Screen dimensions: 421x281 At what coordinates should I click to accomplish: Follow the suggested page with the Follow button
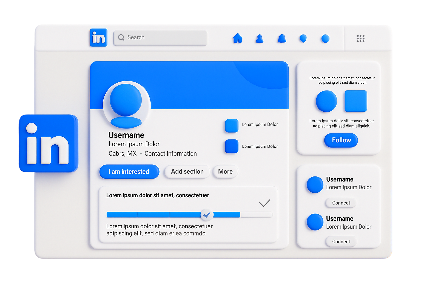pos(341,140)
